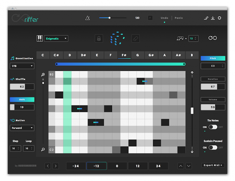The height and width of the screenshot is (181, 235).
Task: Toggle the Sustain Paused switch
Action: pos(213,147)
